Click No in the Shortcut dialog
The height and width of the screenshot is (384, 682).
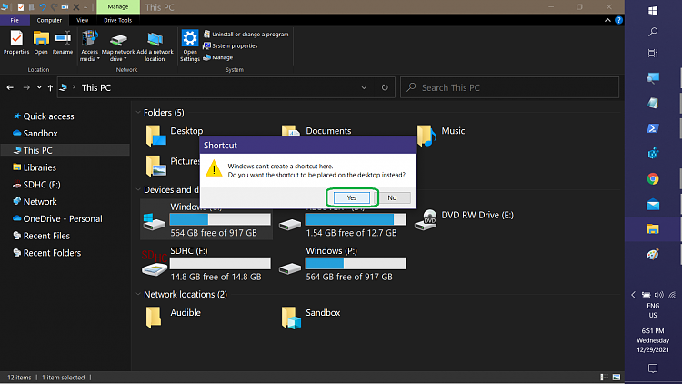tap(392, 197)
